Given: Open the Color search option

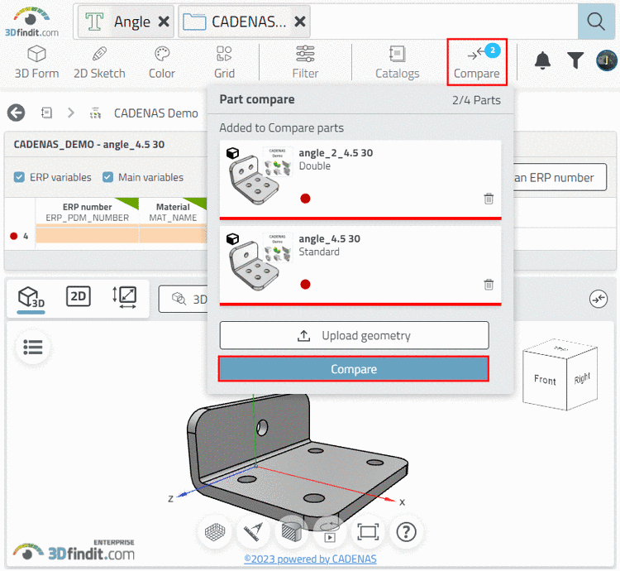Looking at the screenshot, I should click(x=162, y=63).
